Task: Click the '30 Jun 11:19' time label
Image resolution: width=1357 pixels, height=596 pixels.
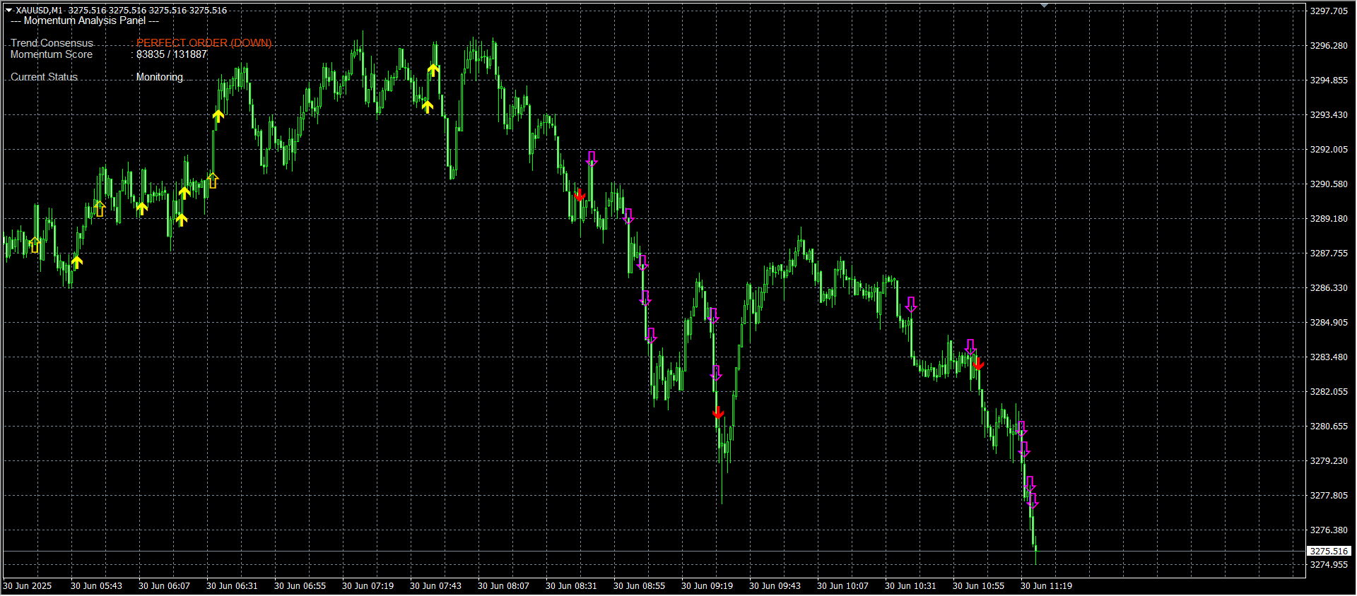Action: tap(1046, 586)
